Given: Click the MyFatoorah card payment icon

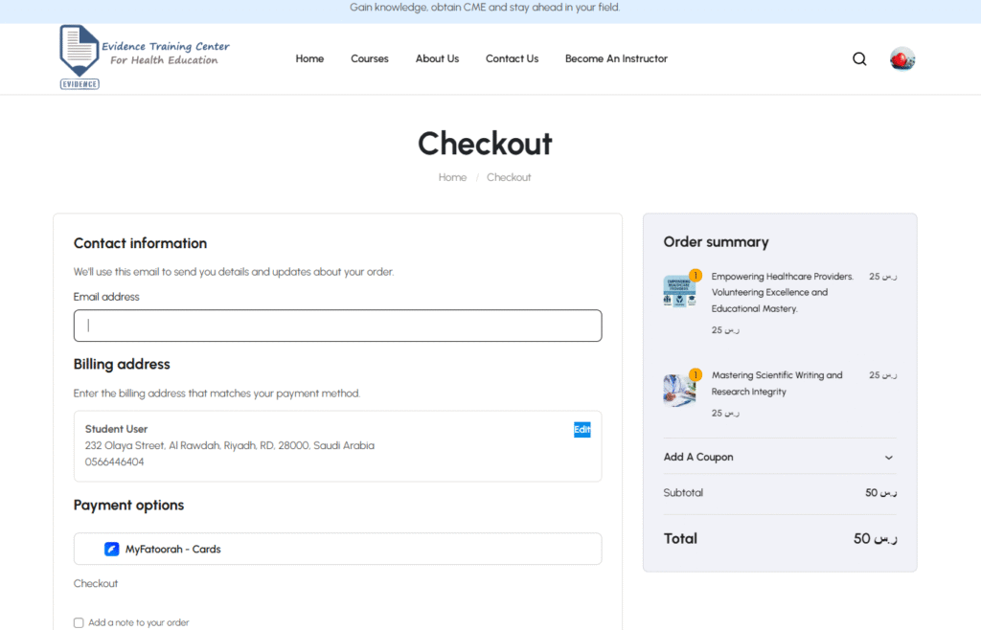Looking at the screenshot, I should (x=111, y=550).
